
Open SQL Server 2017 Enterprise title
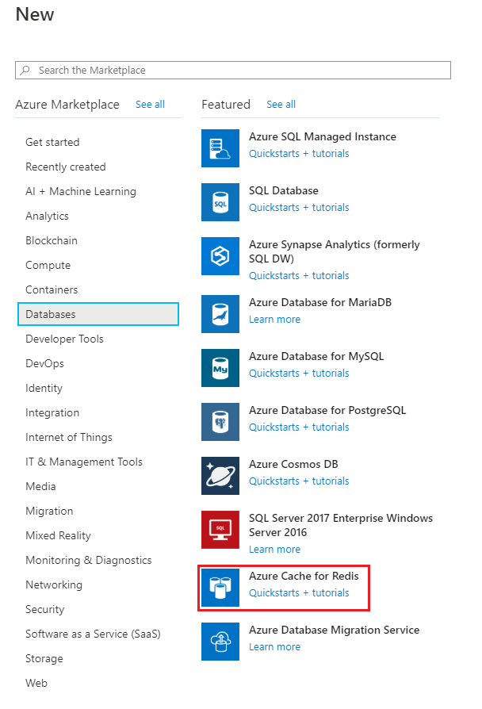click(340, 525)
